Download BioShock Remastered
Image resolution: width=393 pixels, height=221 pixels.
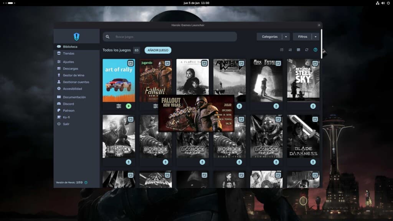276,162
